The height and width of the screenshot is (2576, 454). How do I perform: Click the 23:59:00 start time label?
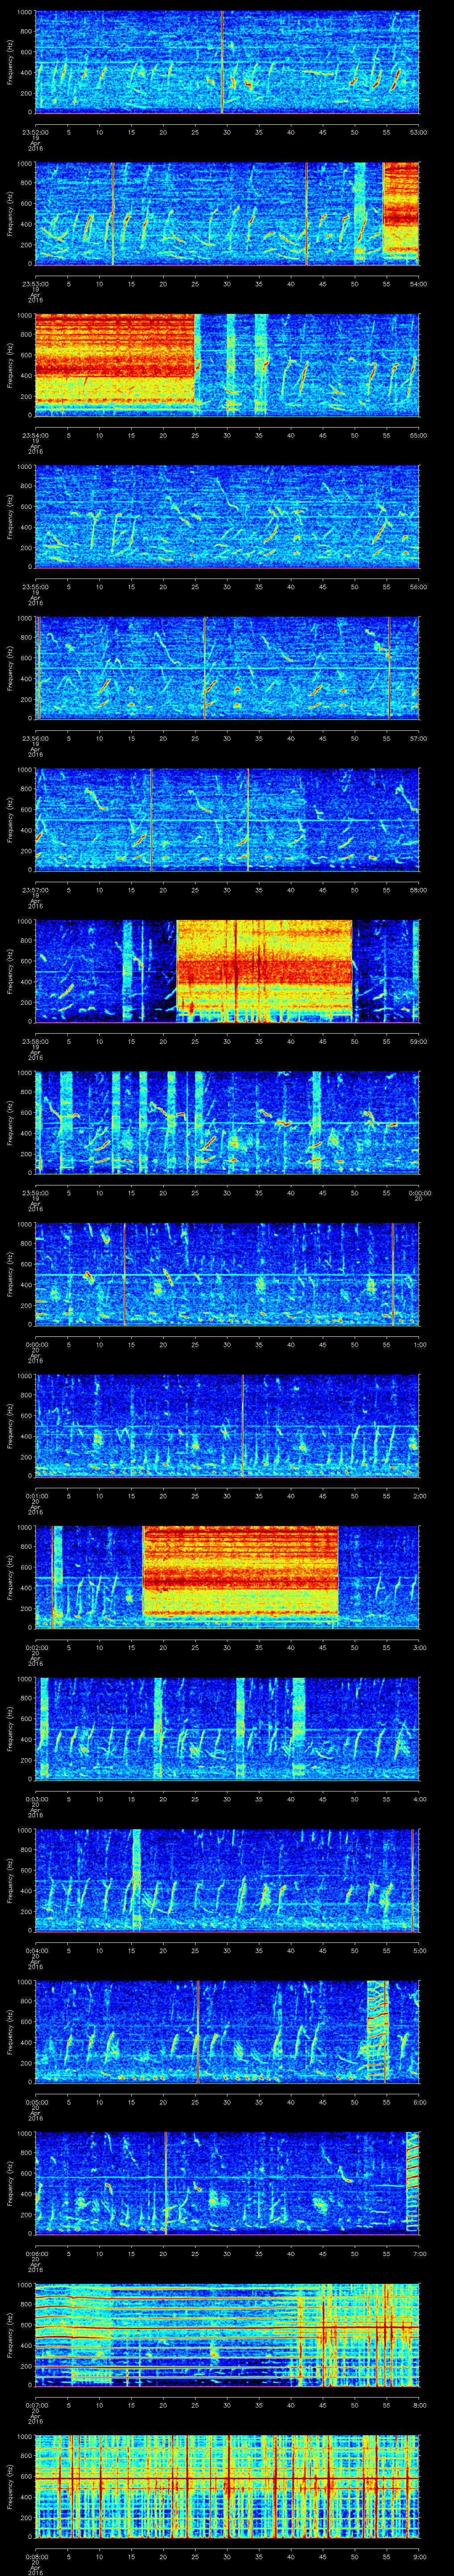(36, 1193)
